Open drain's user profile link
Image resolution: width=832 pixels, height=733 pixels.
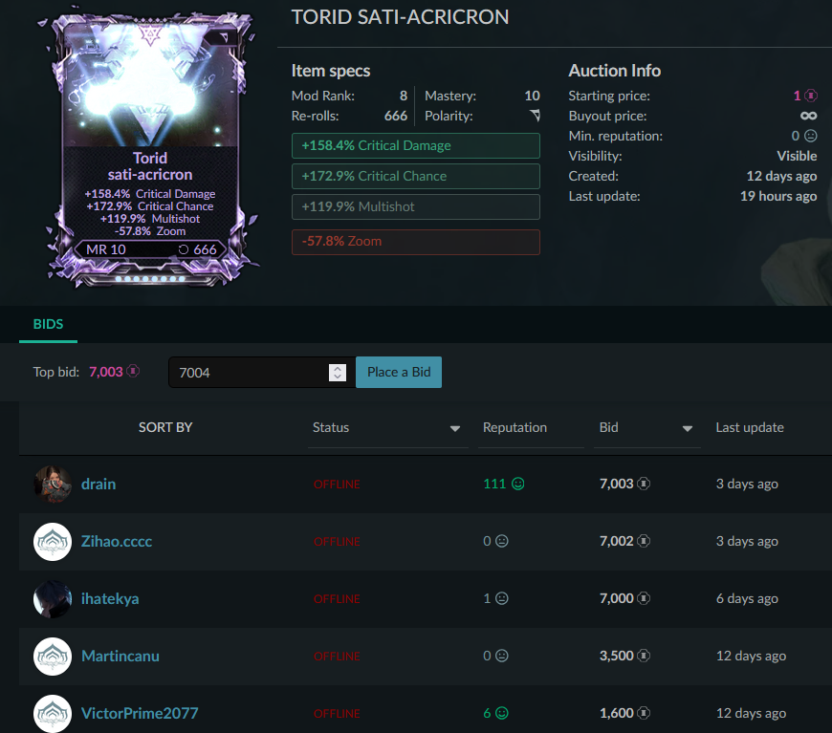(x=99, y=484)
